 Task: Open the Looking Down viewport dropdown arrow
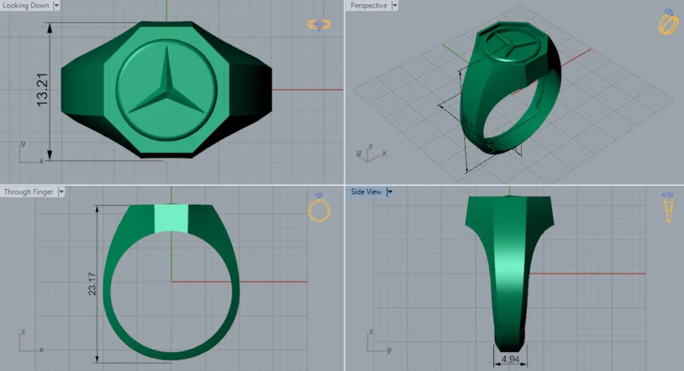[x=56, y=6]
